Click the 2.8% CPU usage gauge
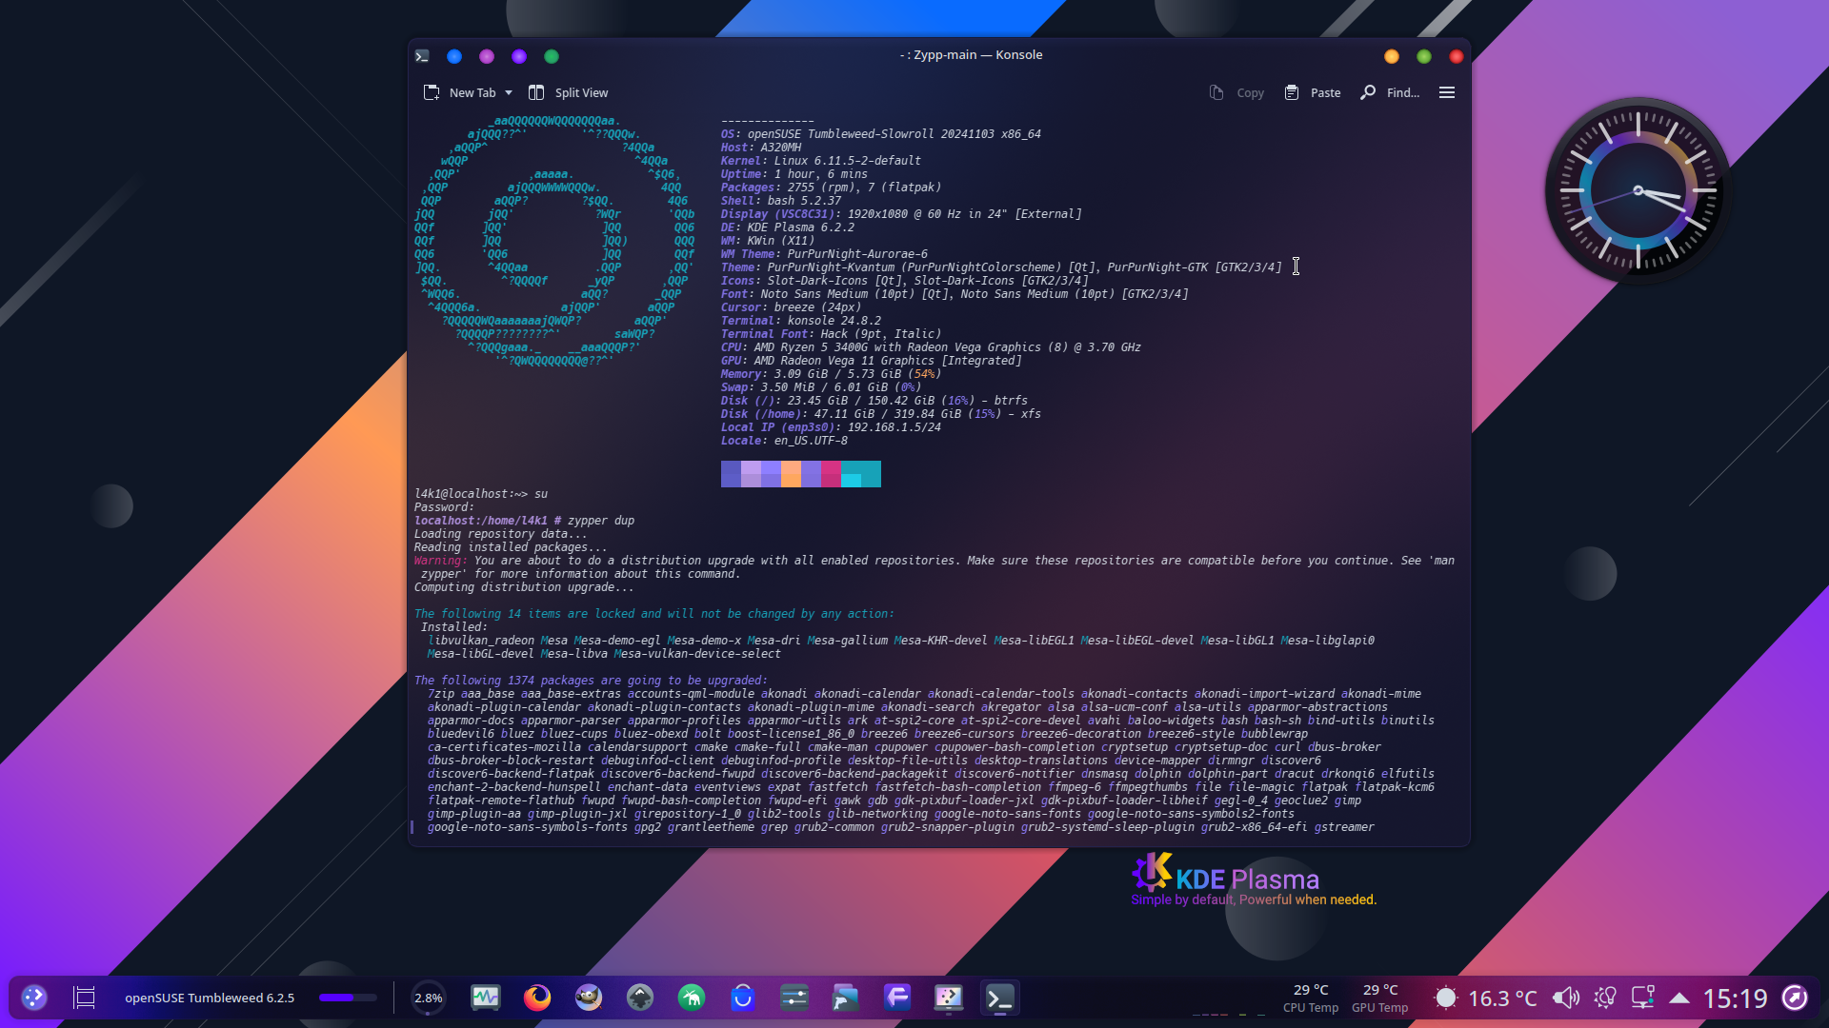 [x=429, y=998]
